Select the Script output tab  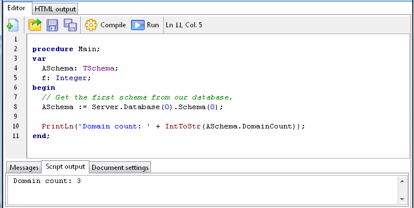tap(65, 167)
